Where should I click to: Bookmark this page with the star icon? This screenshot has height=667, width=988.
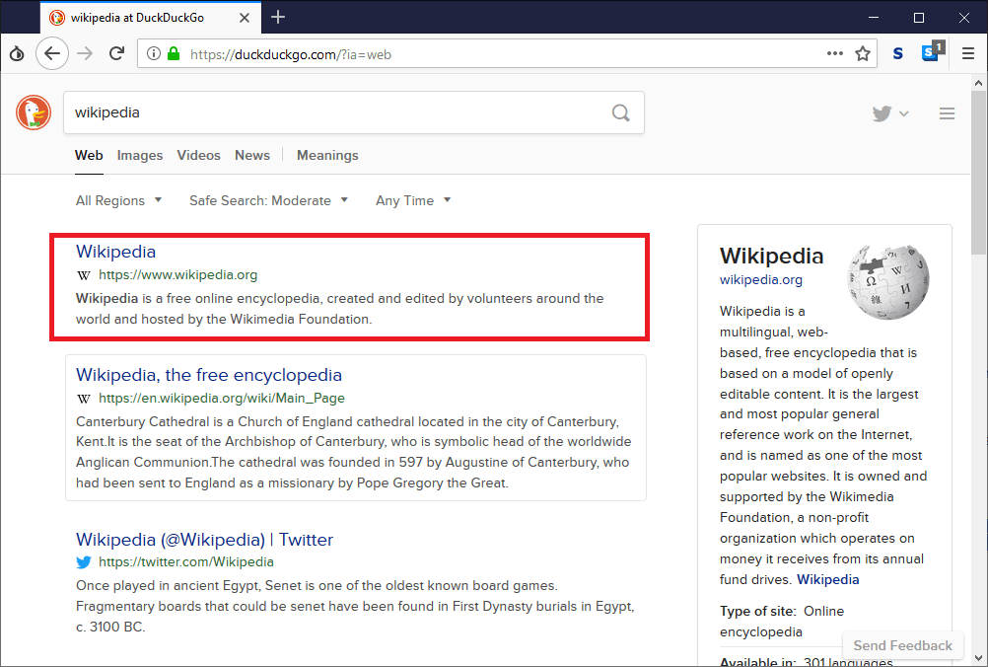tap(863, 54)
